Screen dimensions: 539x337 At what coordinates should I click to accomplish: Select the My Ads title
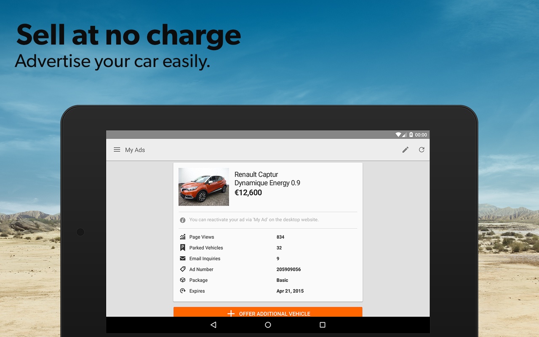tap(135, 150)
